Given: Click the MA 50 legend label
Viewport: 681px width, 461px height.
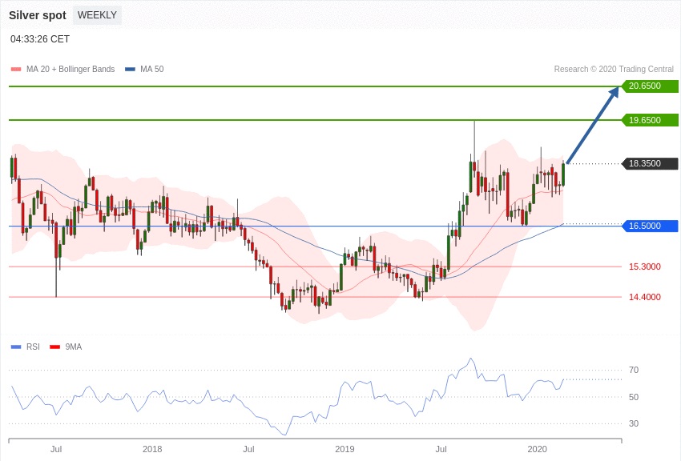Looking at the screenshot, I should [x=152, y=70].
